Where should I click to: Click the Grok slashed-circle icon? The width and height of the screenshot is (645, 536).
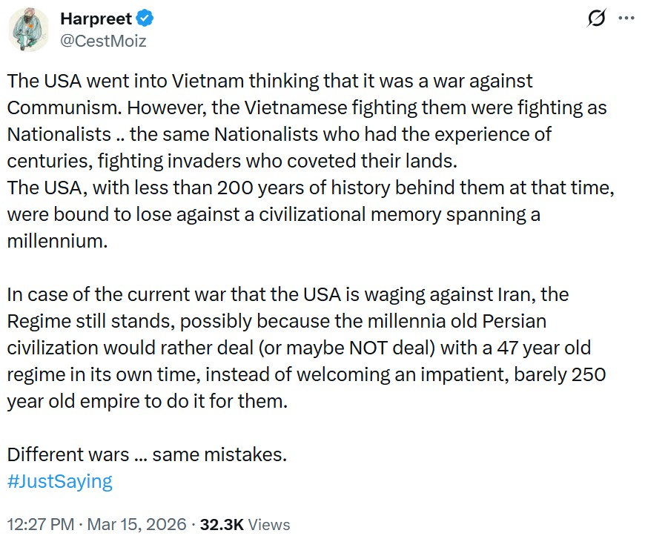point(595,19)
